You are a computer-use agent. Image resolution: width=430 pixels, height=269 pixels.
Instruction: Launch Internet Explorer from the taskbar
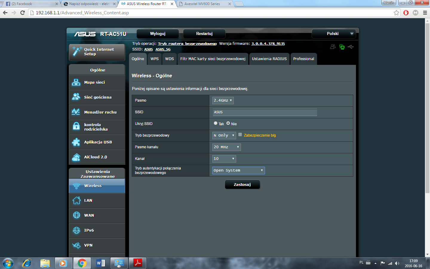[27, 263]
